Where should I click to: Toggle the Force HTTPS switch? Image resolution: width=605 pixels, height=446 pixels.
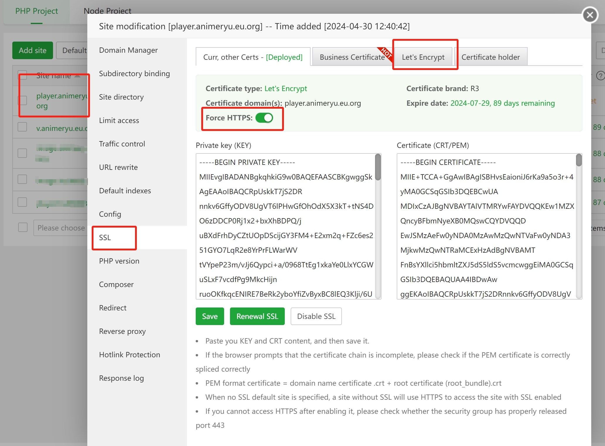click(264, 118)
